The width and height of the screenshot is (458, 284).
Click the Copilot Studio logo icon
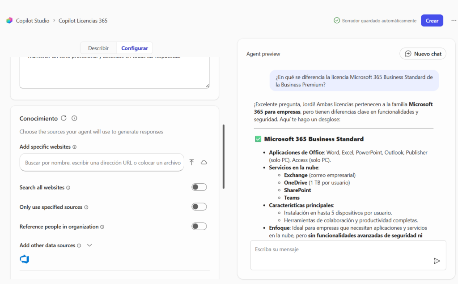click(9, 21)
